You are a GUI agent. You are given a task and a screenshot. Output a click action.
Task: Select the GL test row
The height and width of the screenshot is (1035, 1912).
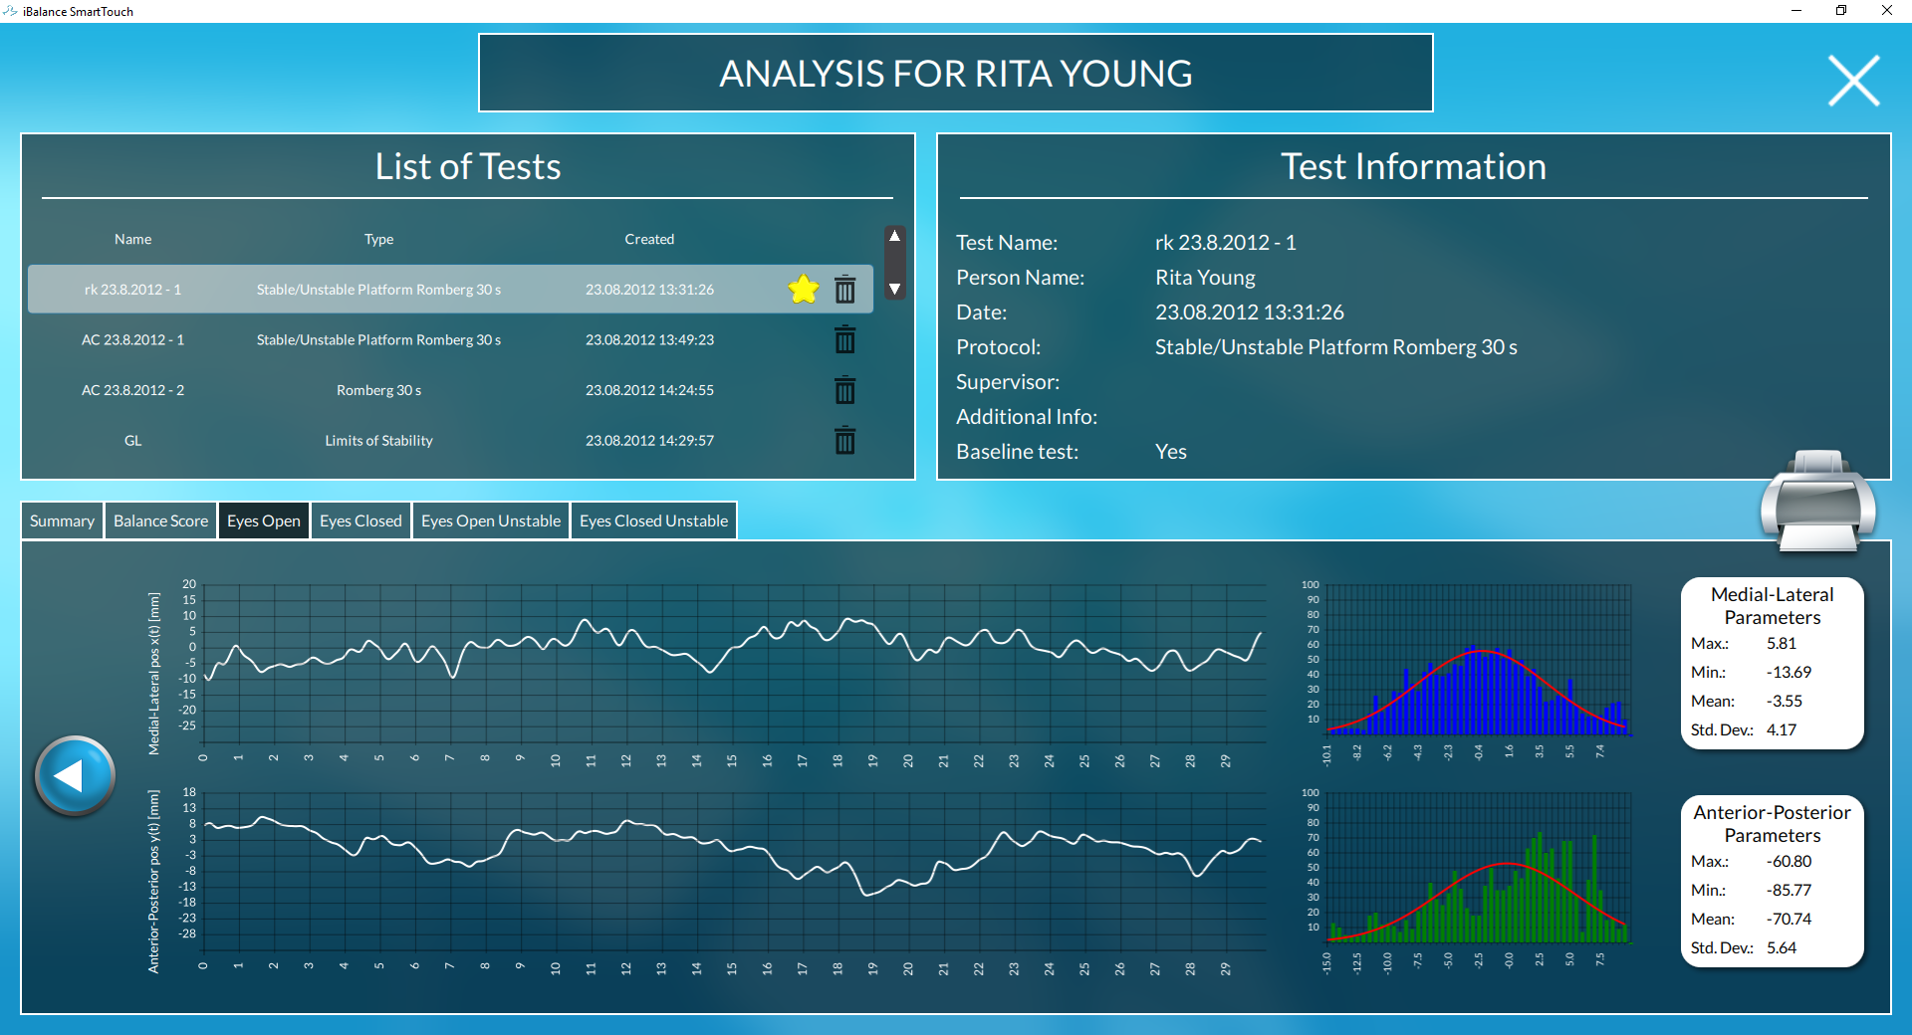tap(450, 440)
